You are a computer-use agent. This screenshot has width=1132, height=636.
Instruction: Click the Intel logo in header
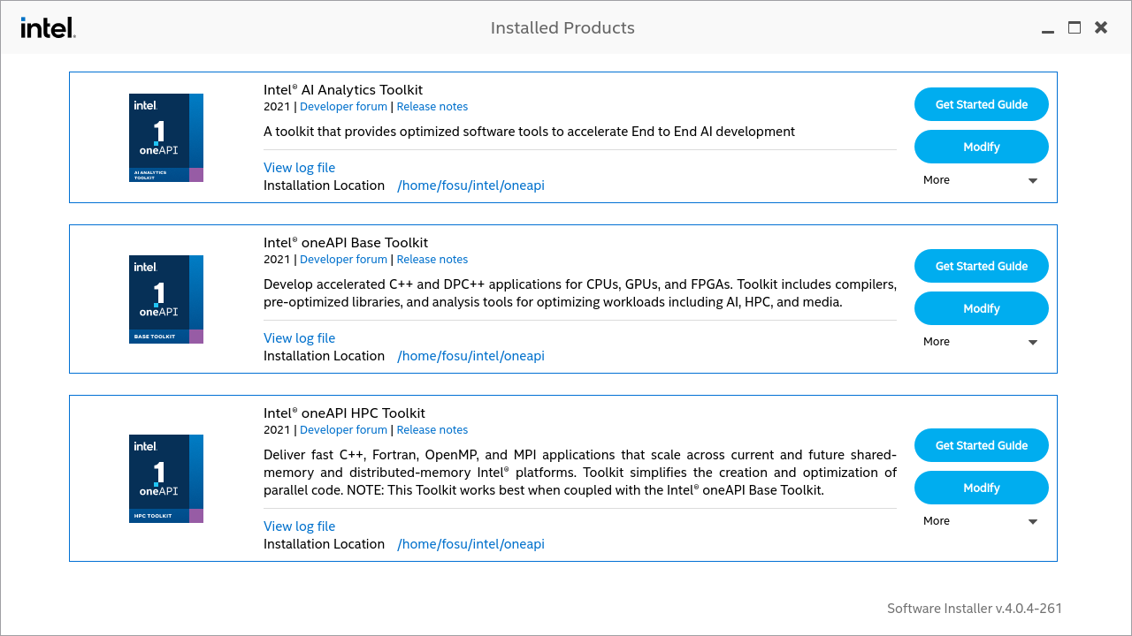(48, 27)
